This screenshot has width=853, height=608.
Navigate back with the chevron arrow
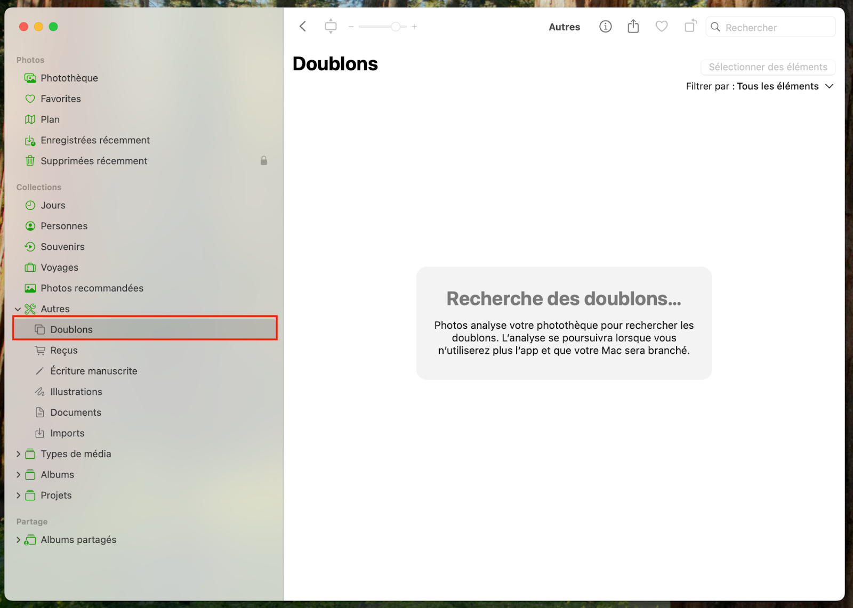[x=302, y=26]
